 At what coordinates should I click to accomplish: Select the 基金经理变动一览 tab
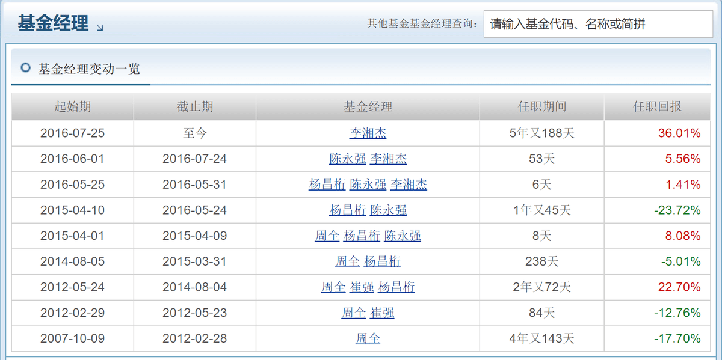coord(88,69)
